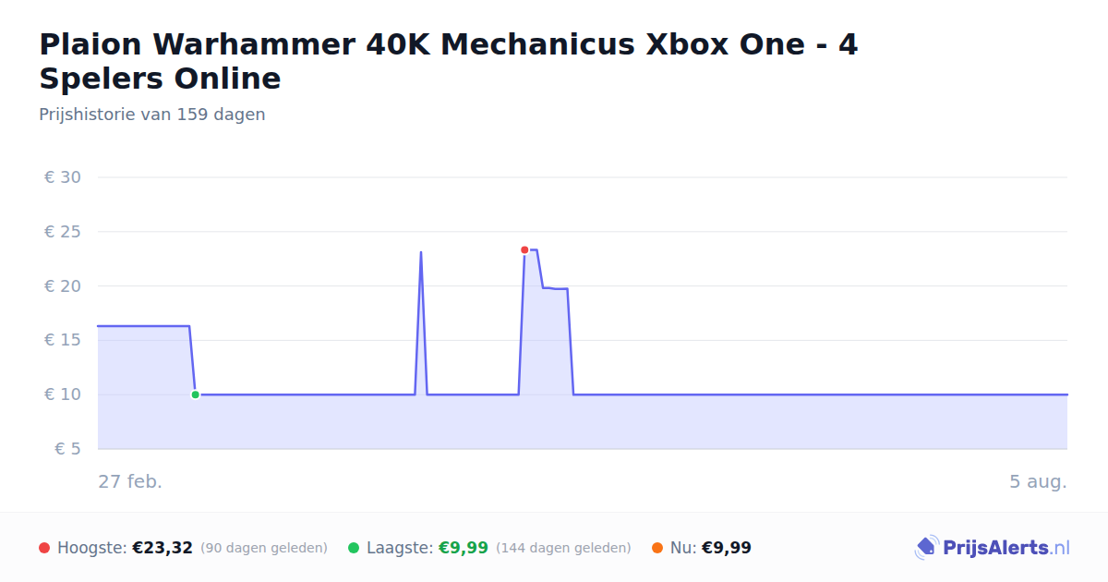
Task: Select the product title heading text
Action: pyautogui.click(x=449, y=61)
